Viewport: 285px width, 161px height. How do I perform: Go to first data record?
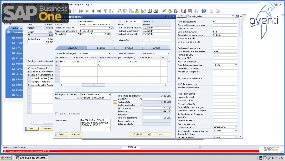tap(81, 11)
